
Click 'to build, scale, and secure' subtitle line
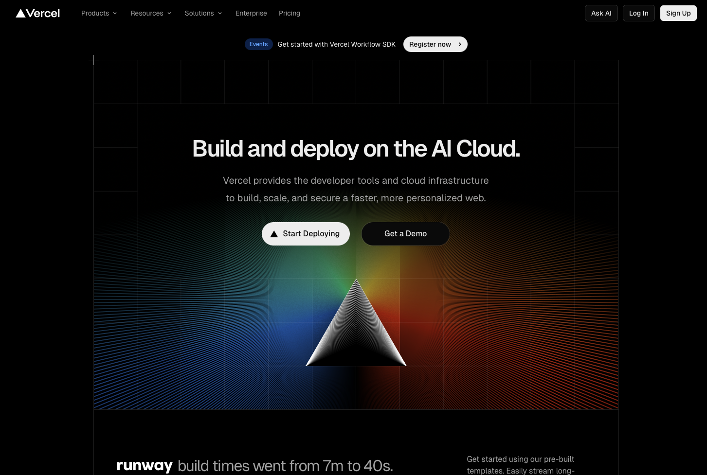356,198
